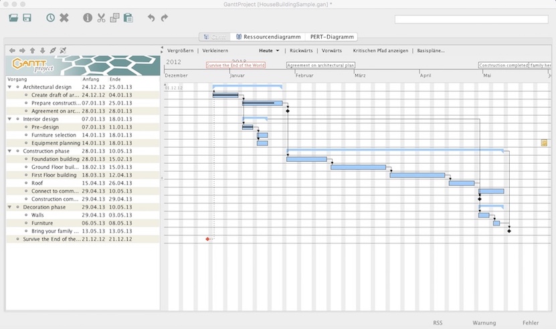Undo the last action
The height and width of the screenshot is (329, 556).
coord(151,17)
